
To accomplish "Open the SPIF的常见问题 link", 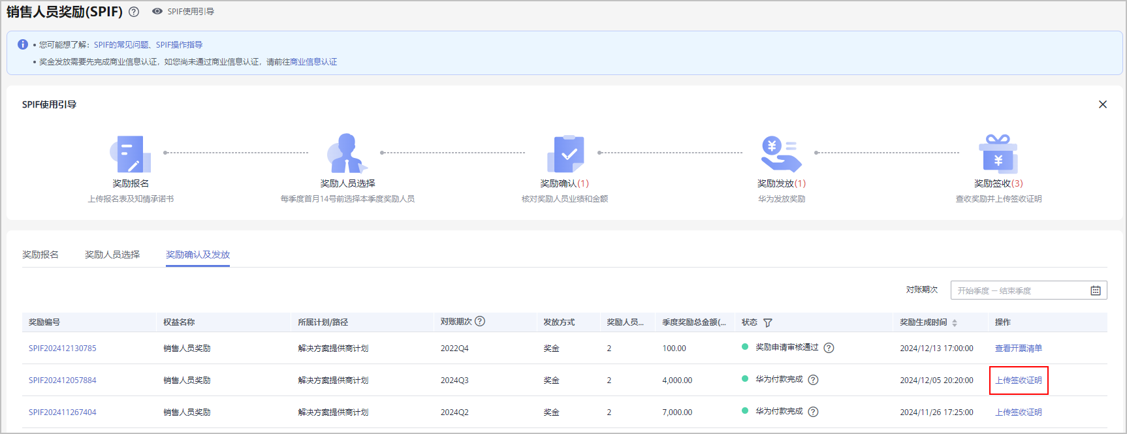I will [x=121, y=45].
